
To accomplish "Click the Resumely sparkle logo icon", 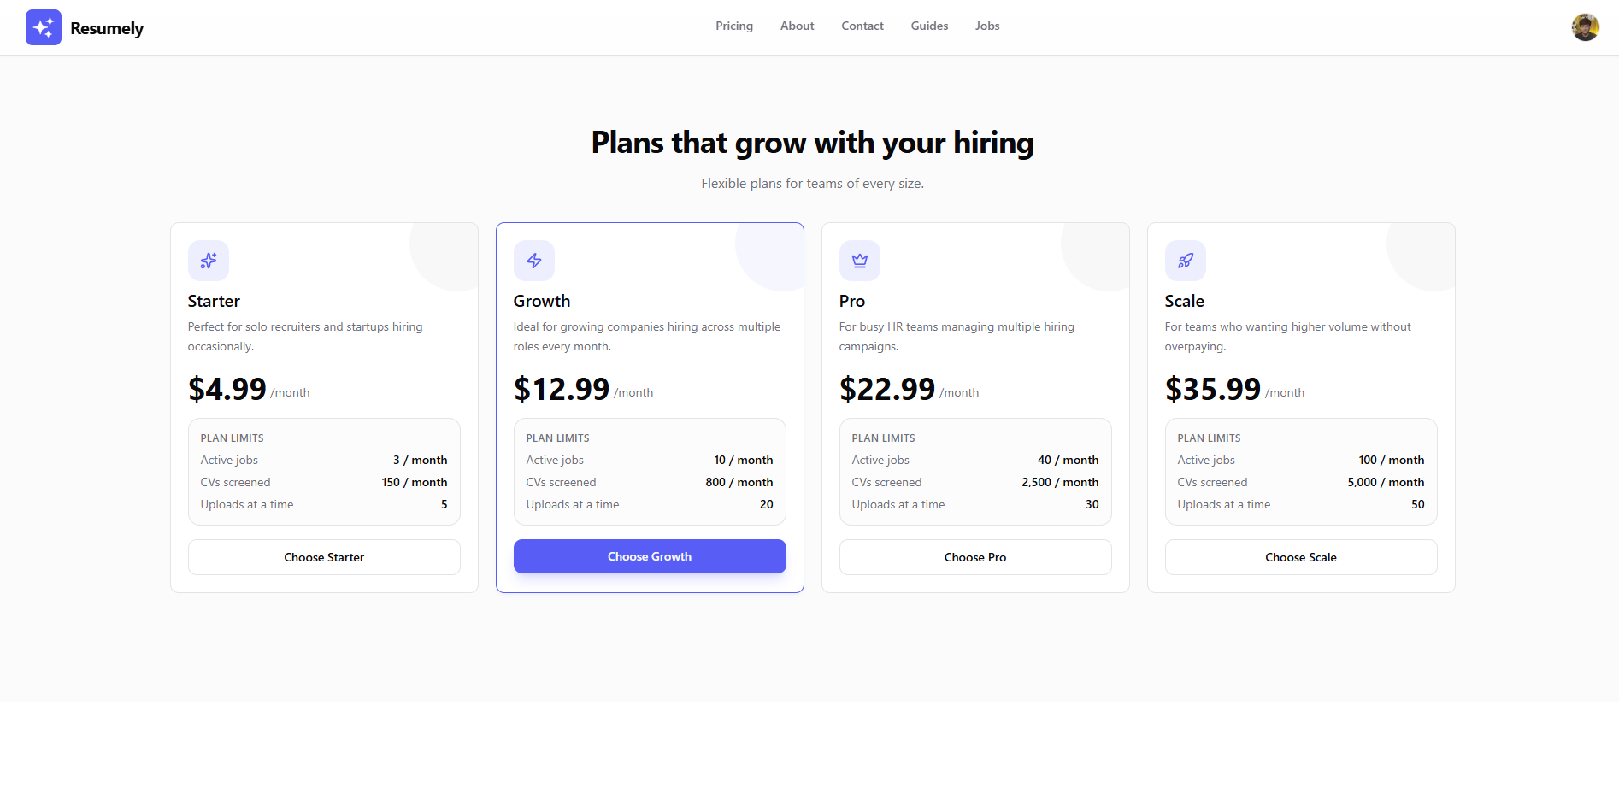I will point(44,27).
